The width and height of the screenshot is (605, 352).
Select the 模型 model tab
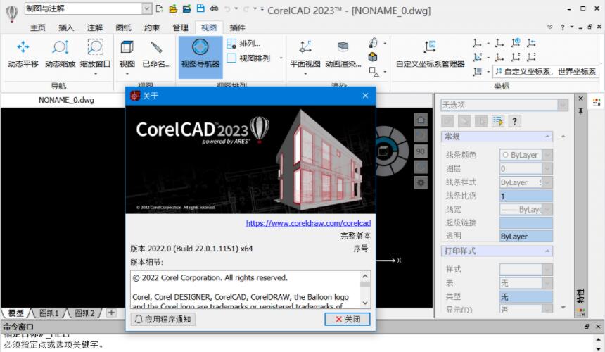(x=16, y=313)
